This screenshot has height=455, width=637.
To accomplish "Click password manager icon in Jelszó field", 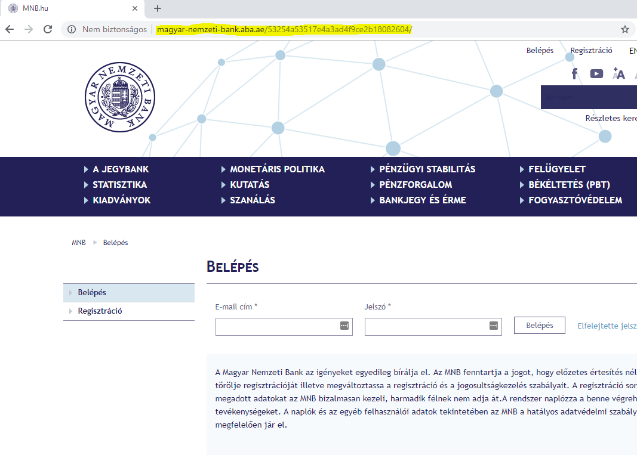I will point(493,326).
